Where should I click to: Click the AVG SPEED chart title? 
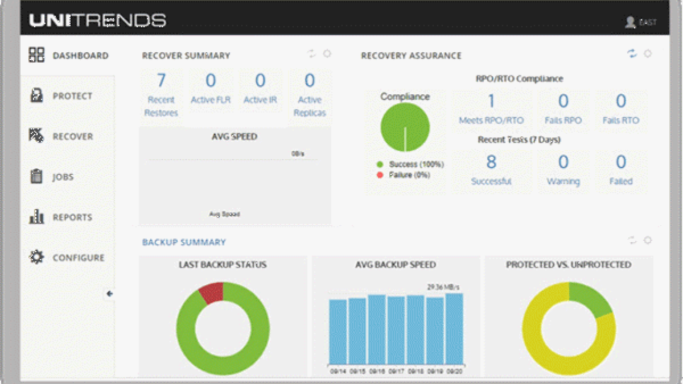pyautogui.click(x=235, y=137)
